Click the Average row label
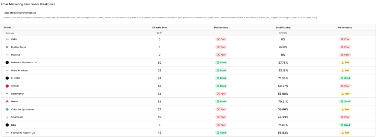This screenshot has width=376, height=137. click(x=10, y=33)
